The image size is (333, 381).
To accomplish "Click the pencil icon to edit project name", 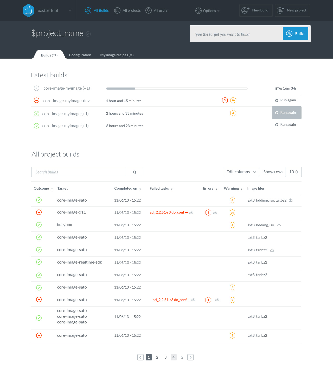I will pos(88,34).
